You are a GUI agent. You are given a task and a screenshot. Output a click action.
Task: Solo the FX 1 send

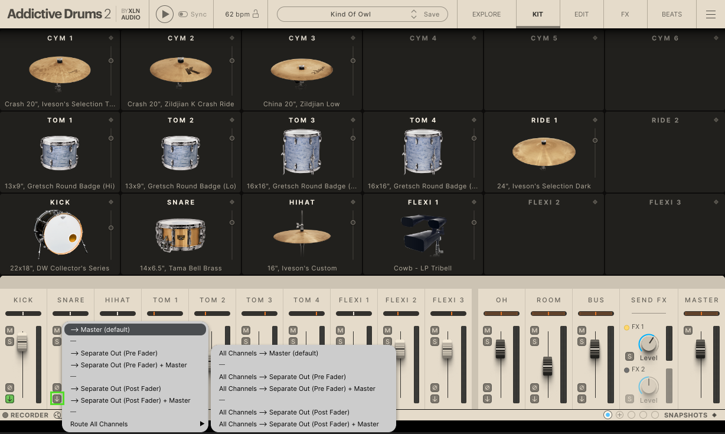coord(629,356)
